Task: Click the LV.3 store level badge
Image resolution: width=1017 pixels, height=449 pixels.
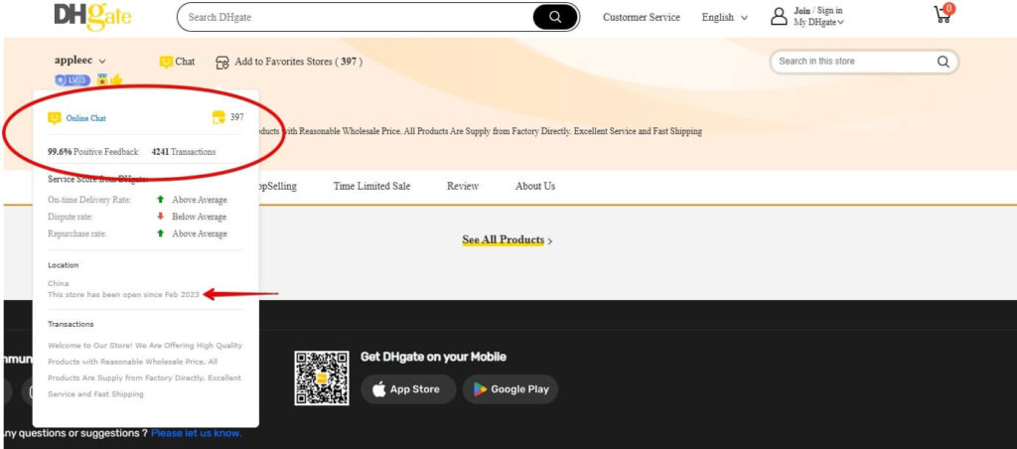Action: click(73, 79)
